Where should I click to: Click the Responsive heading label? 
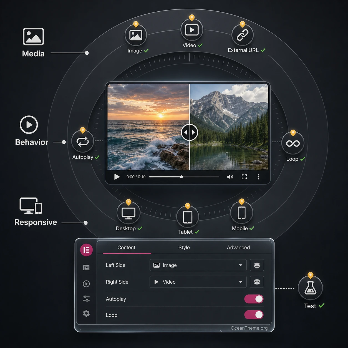(x=36, y=222)
